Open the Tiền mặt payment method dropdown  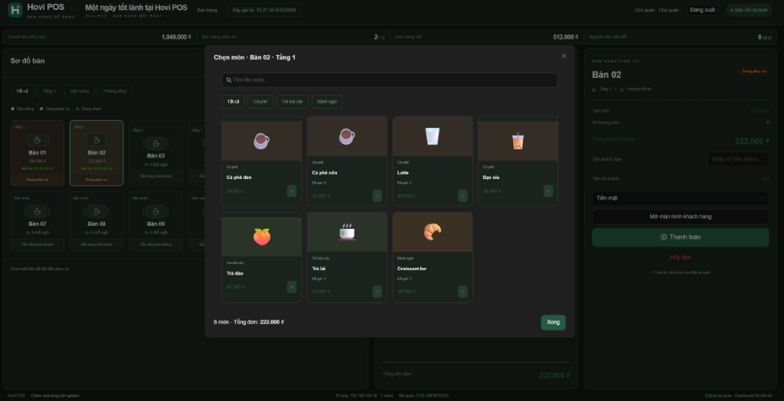[x=681, y=198]
